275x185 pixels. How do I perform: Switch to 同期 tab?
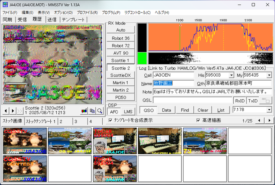tap(8, 20)
